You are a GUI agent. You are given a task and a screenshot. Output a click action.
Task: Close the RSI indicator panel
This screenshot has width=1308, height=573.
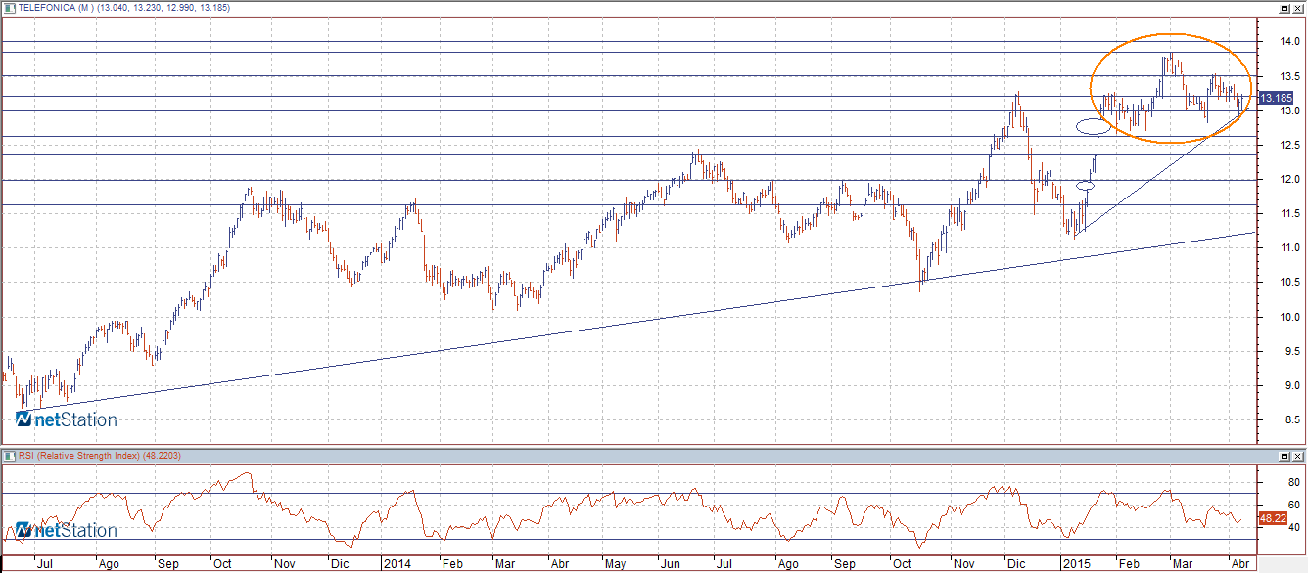coord(1298,457)
